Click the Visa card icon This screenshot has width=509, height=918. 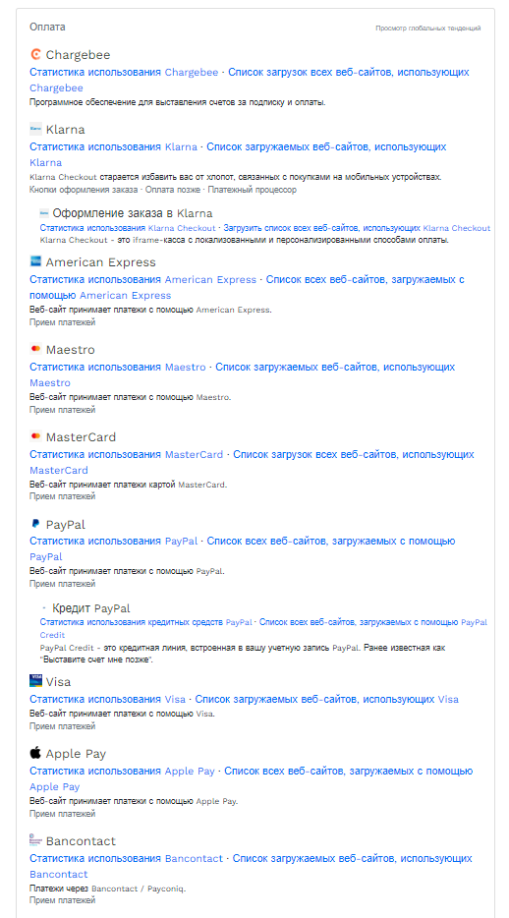(35, 681)
